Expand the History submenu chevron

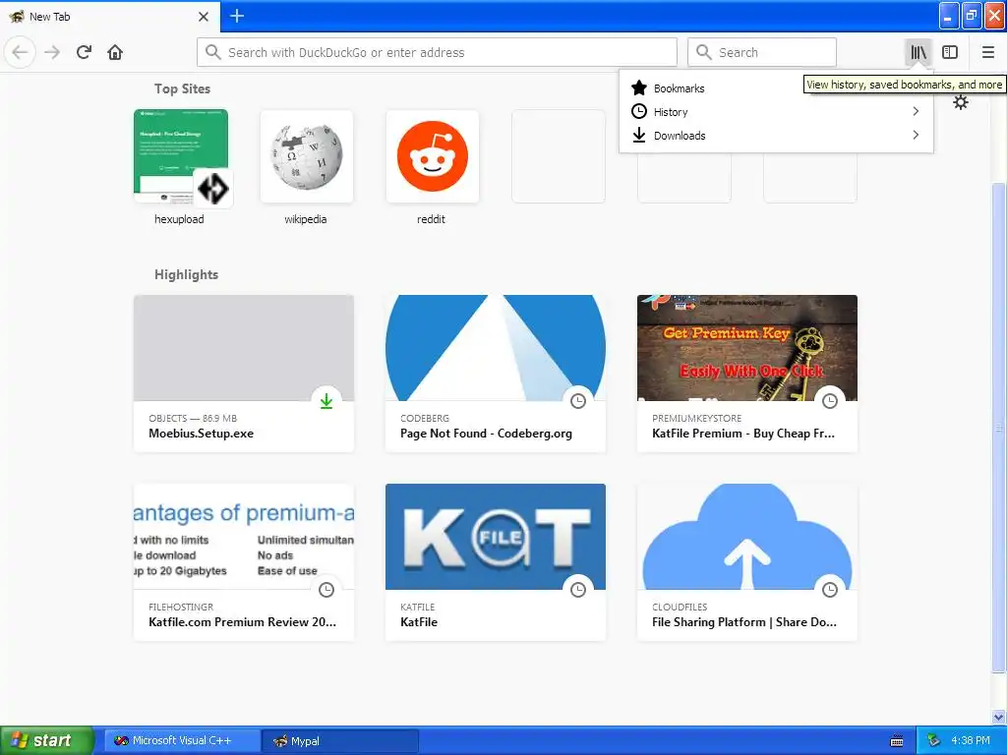pos(916,112)
